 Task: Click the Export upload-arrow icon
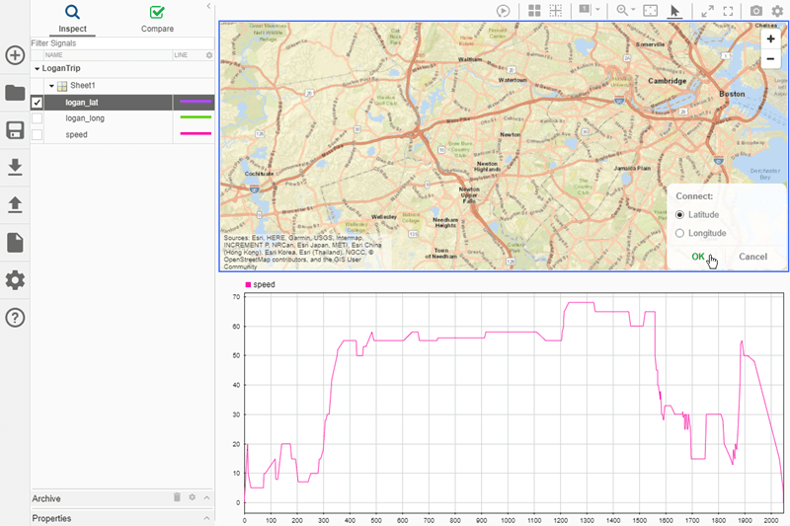click(15, 204)
